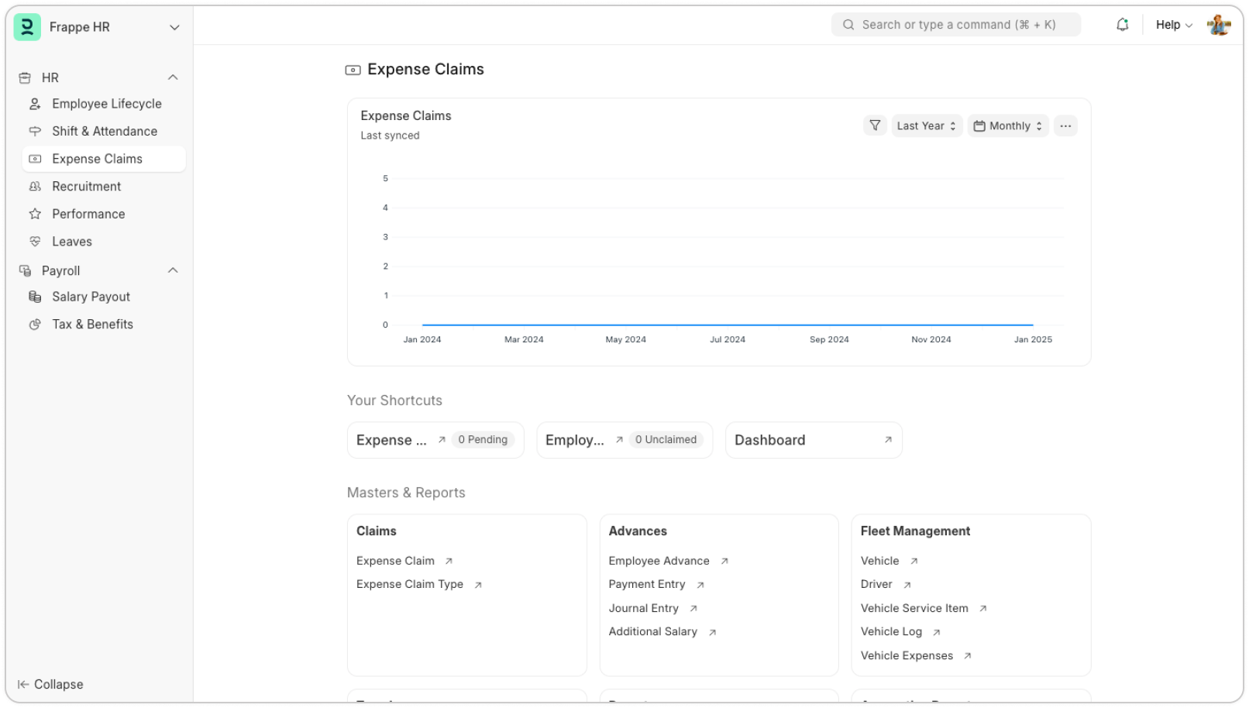Open the Expense Claim Type link
Viewport: 1249px width, 708px height.
pos(410,584)
